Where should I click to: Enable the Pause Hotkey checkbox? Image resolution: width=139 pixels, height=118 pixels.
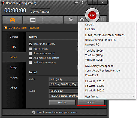(x=31, y=49)
